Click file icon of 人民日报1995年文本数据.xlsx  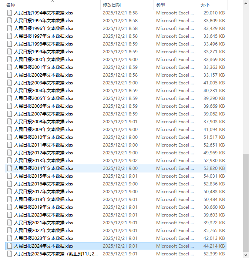[x=10, y=21]
